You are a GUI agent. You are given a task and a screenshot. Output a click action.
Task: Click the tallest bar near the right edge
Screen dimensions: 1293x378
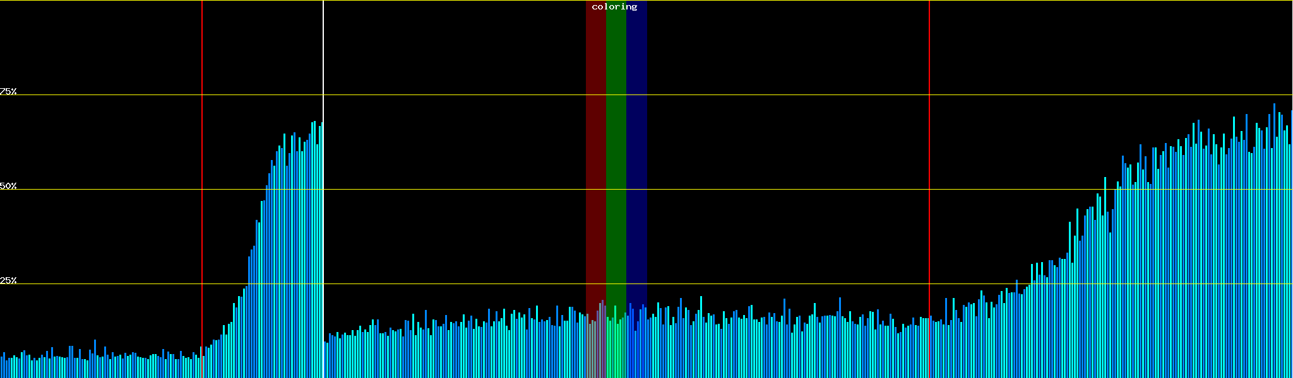pyautogui.click(x=1274, y=252)
